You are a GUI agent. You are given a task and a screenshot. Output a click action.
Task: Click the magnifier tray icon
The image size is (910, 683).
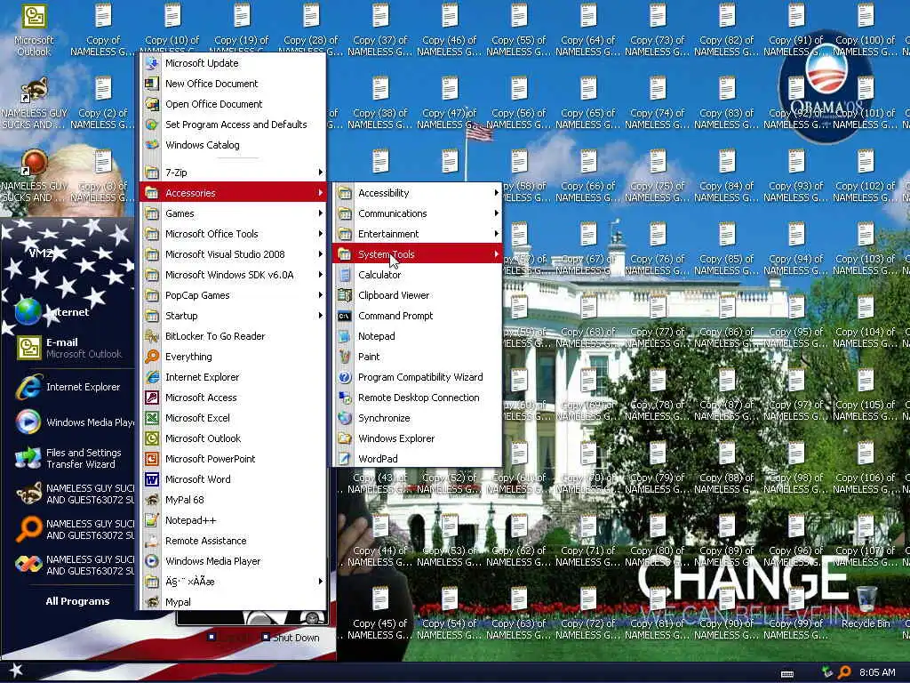point(844,672)
